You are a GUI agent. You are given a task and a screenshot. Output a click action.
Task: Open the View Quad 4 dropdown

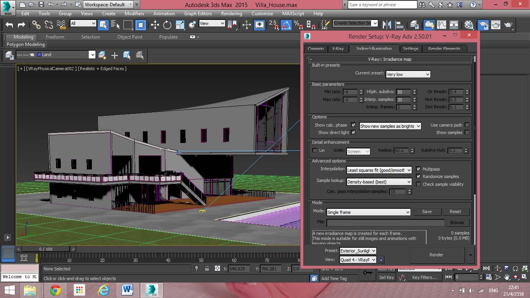point(358,260)
